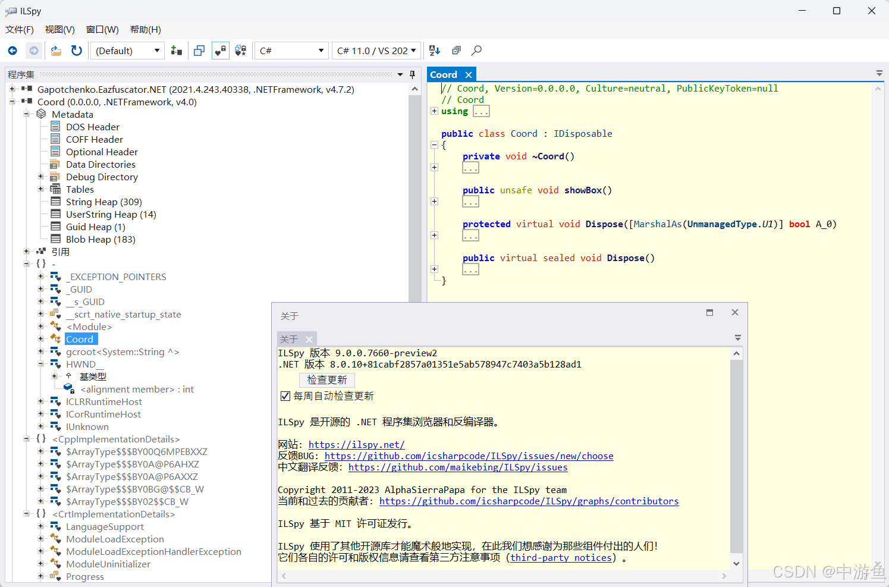
Task: Open the (Default) assembly list dropdown
Action: click(x=127, y=51)
